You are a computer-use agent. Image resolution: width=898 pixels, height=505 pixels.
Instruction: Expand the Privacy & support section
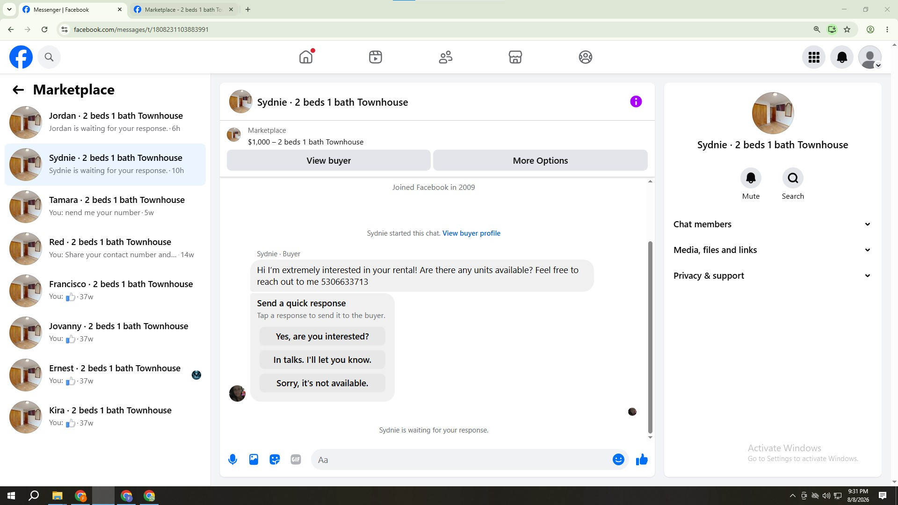[x=773, y=276]
